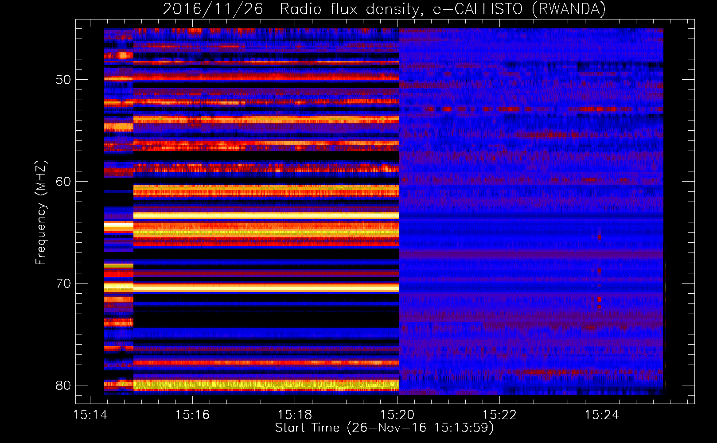The height and width of the screenshot is (443, 717).
Task: Click the 70 MHz frequency tick label
Action: pos(63,284)
